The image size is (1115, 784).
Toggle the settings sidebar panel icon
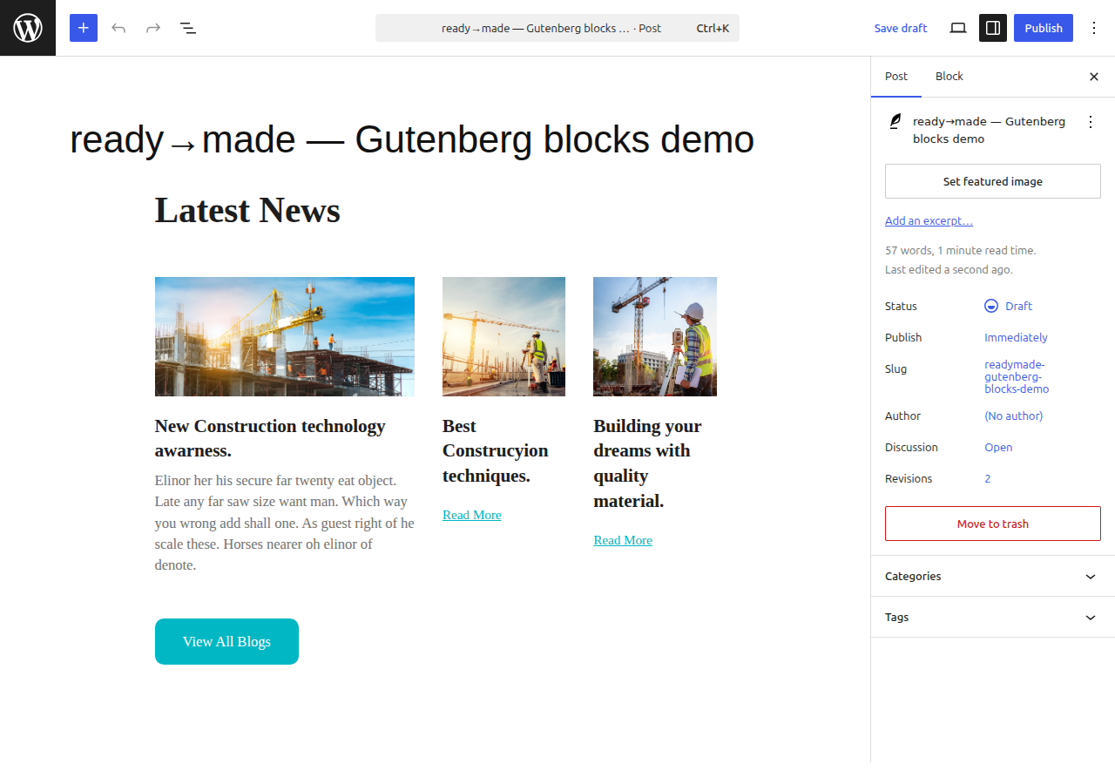(x=993, y=28)
